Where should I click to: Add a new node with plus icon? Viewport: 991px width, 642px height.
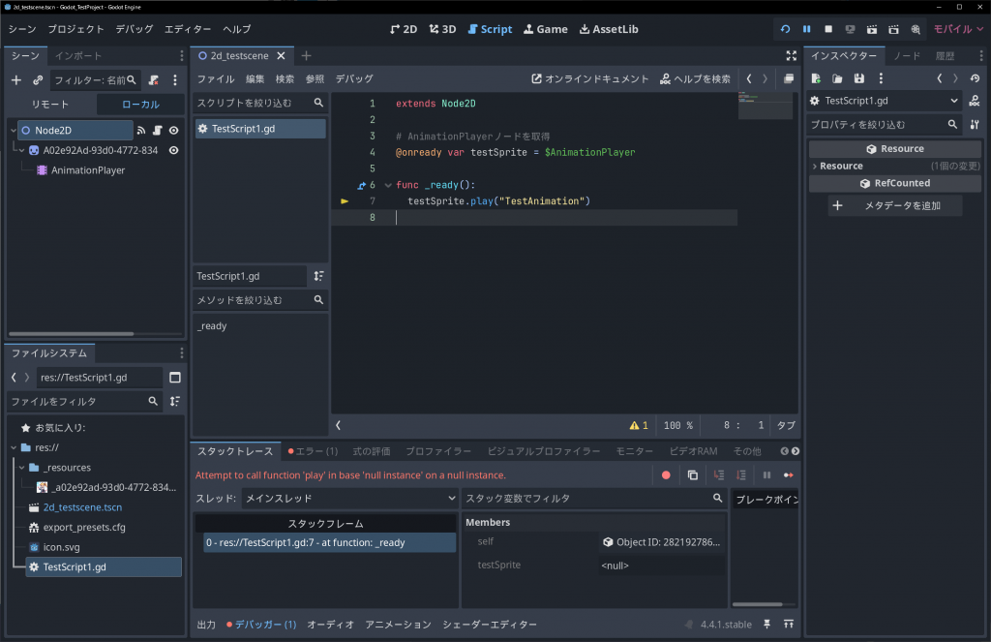pos(15,79)
